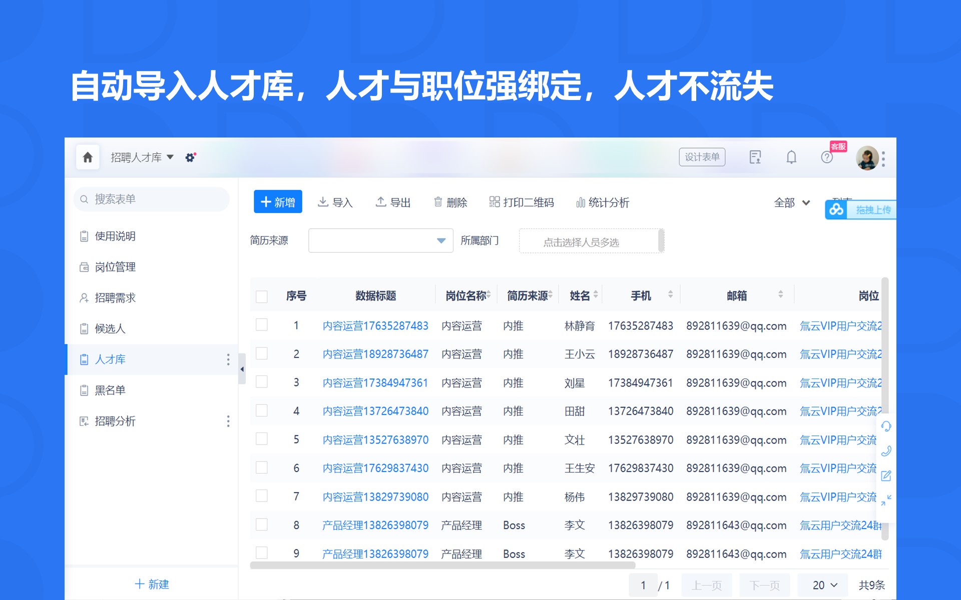Click the shrink arrows icon on right edge
The height and width of the screenshot is (600, 961).
[886, 499]
